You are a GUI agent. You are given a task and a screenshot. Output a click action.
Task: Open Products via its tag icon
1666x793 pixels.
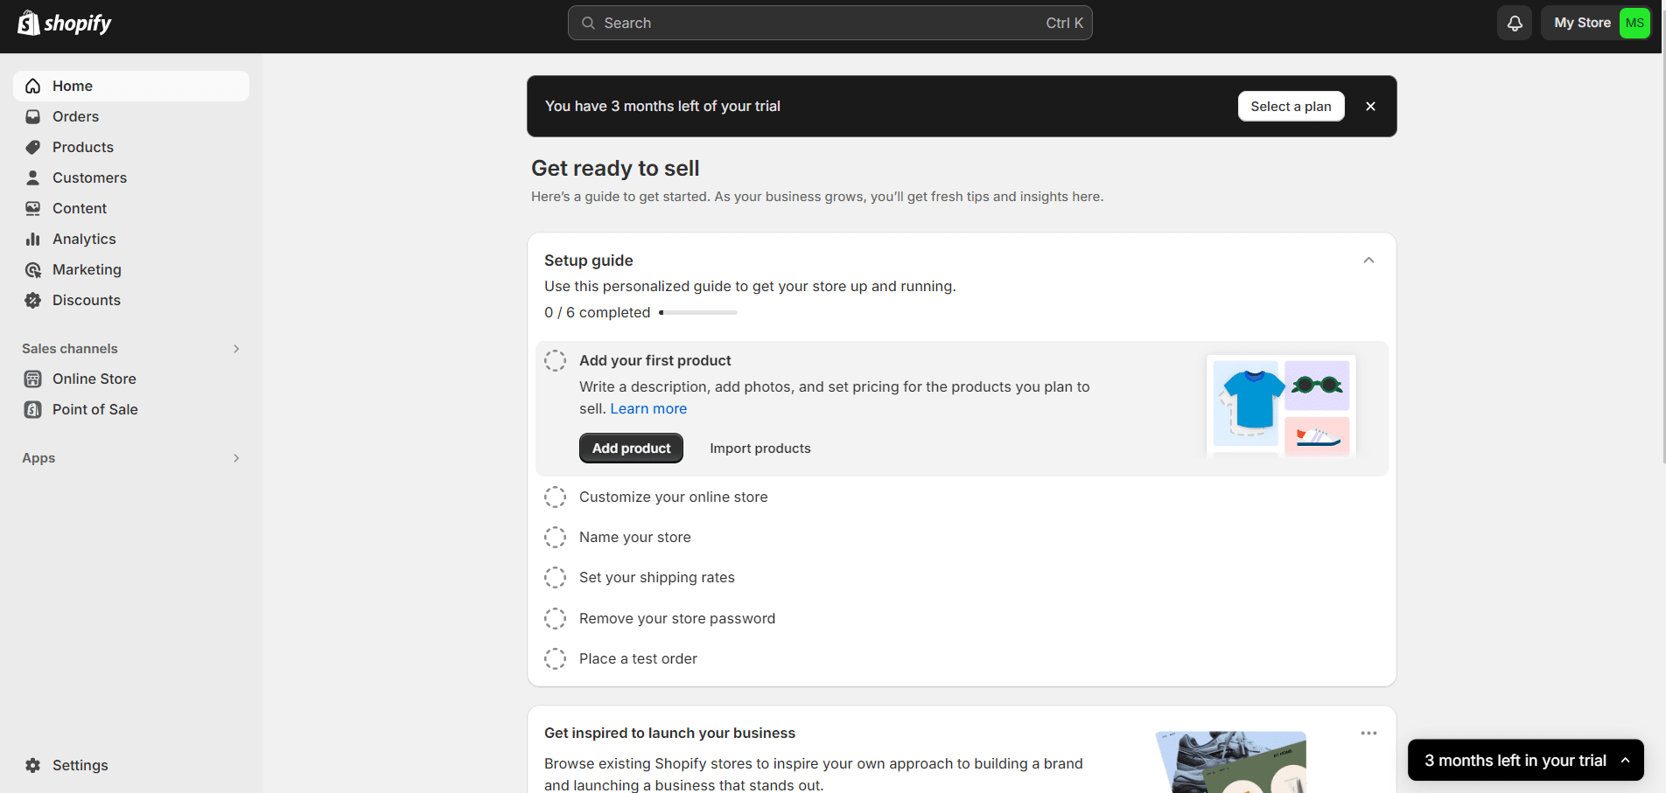(33, 147)
